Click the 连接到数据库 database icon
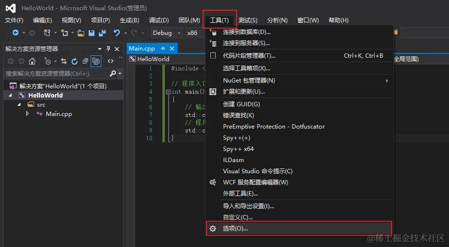 [x=213, y=32]
